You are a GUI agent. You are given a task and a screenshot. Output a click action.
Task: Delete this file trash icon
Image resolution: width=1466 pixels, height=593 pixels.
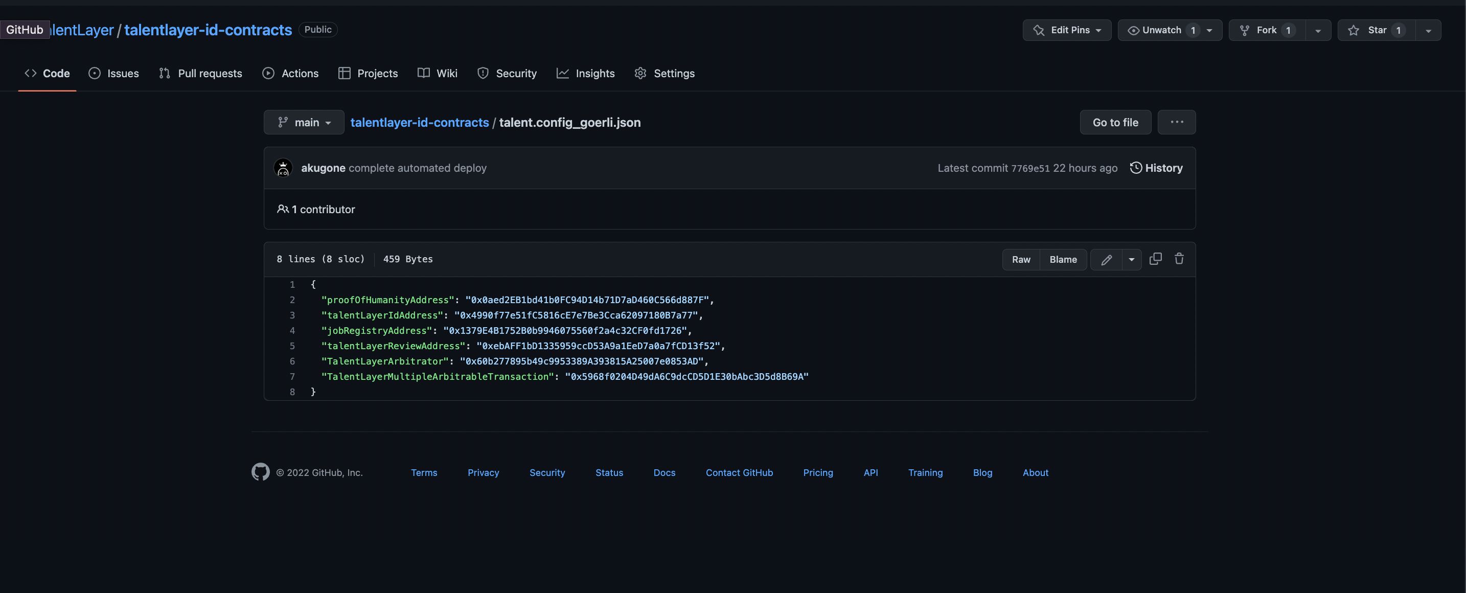(x=1179, y=259)
